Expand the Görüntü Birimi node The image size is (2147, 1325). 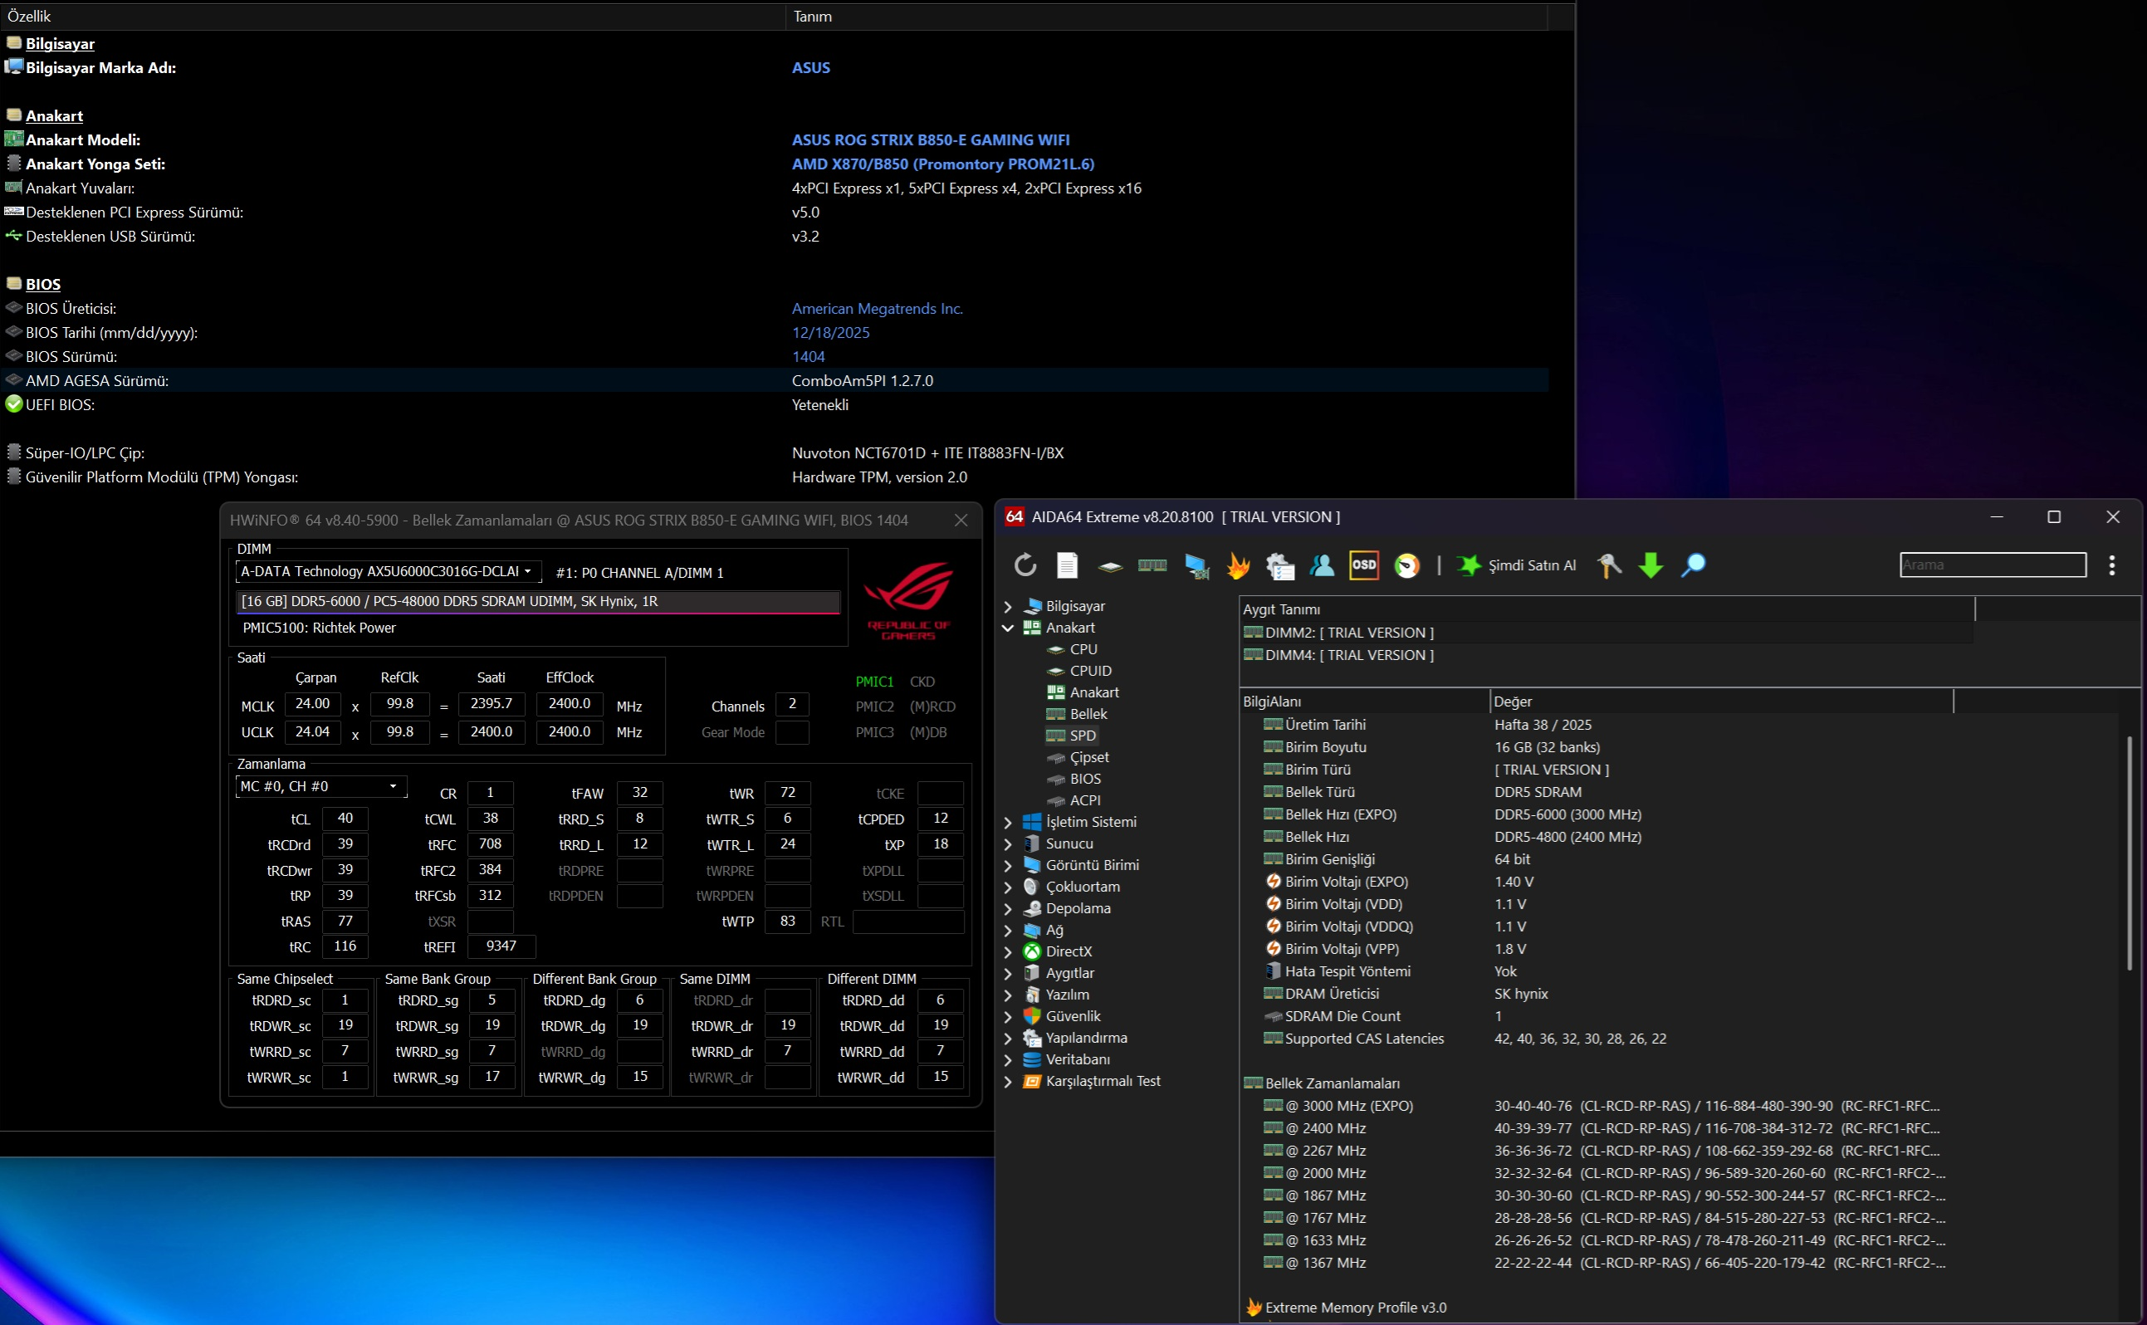tap(1008, 866)
